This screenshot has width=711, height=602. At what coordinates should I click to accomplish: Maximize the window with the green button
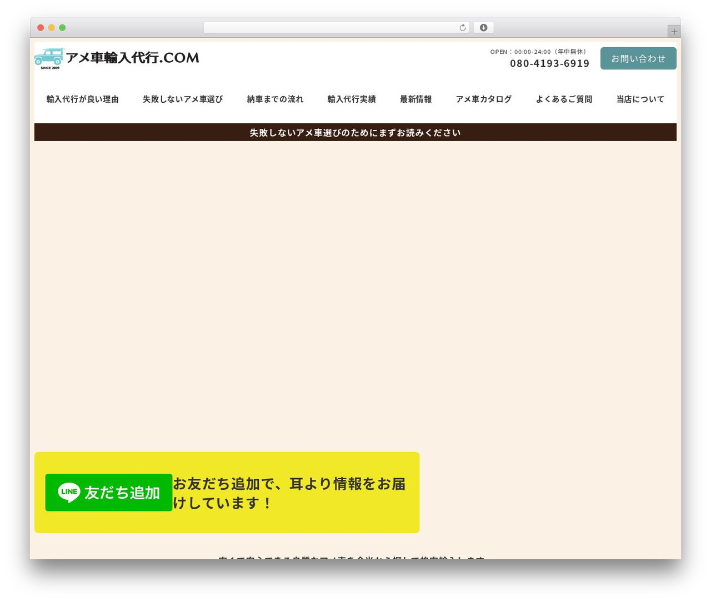point(62,28)
